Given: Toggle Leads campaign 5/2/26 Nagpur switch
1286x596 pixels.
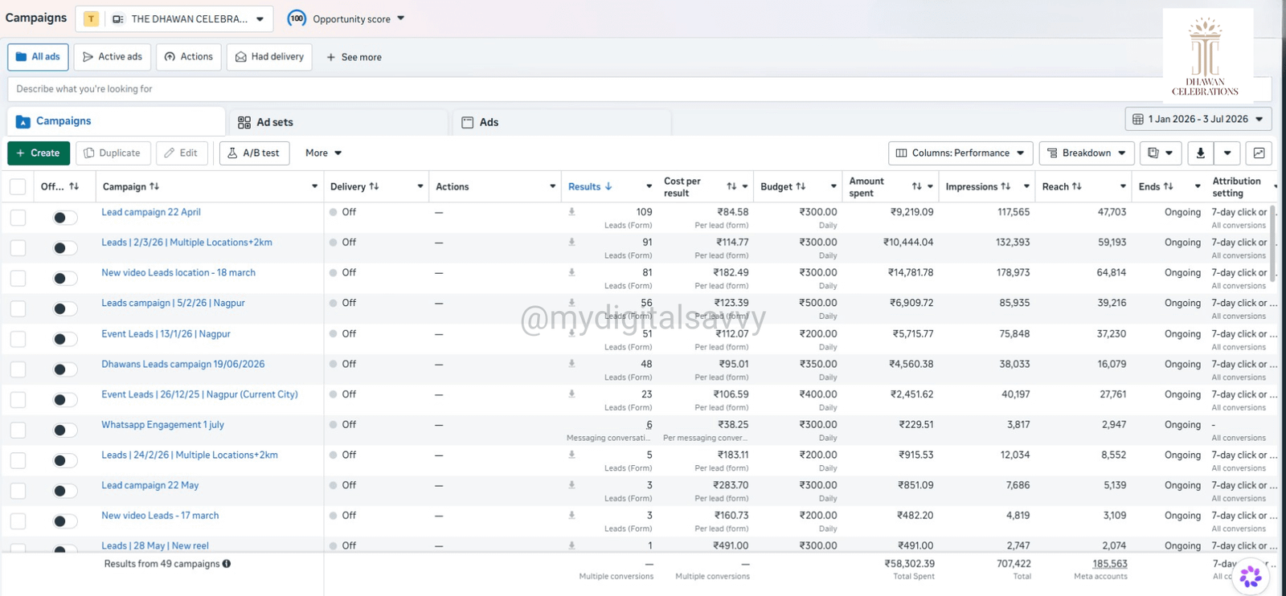Looking at the screenshot, I should (x=64, y=308).
